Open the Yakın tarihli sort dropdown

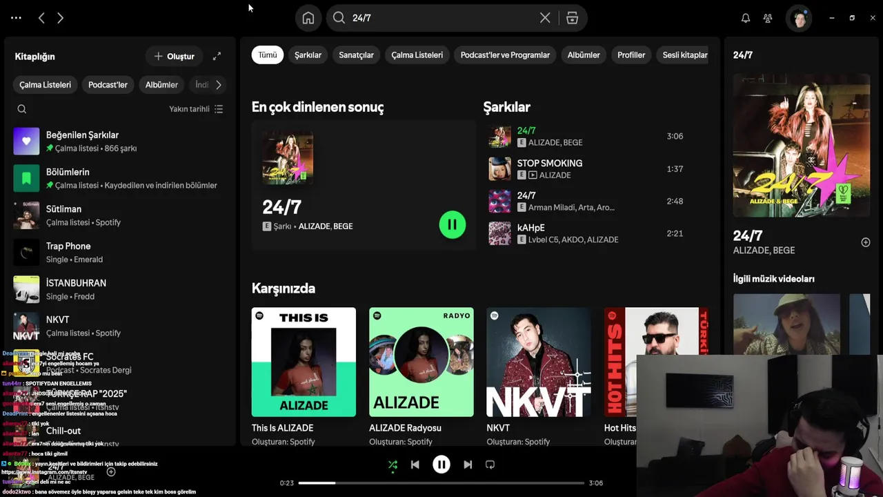click(196, 109)
